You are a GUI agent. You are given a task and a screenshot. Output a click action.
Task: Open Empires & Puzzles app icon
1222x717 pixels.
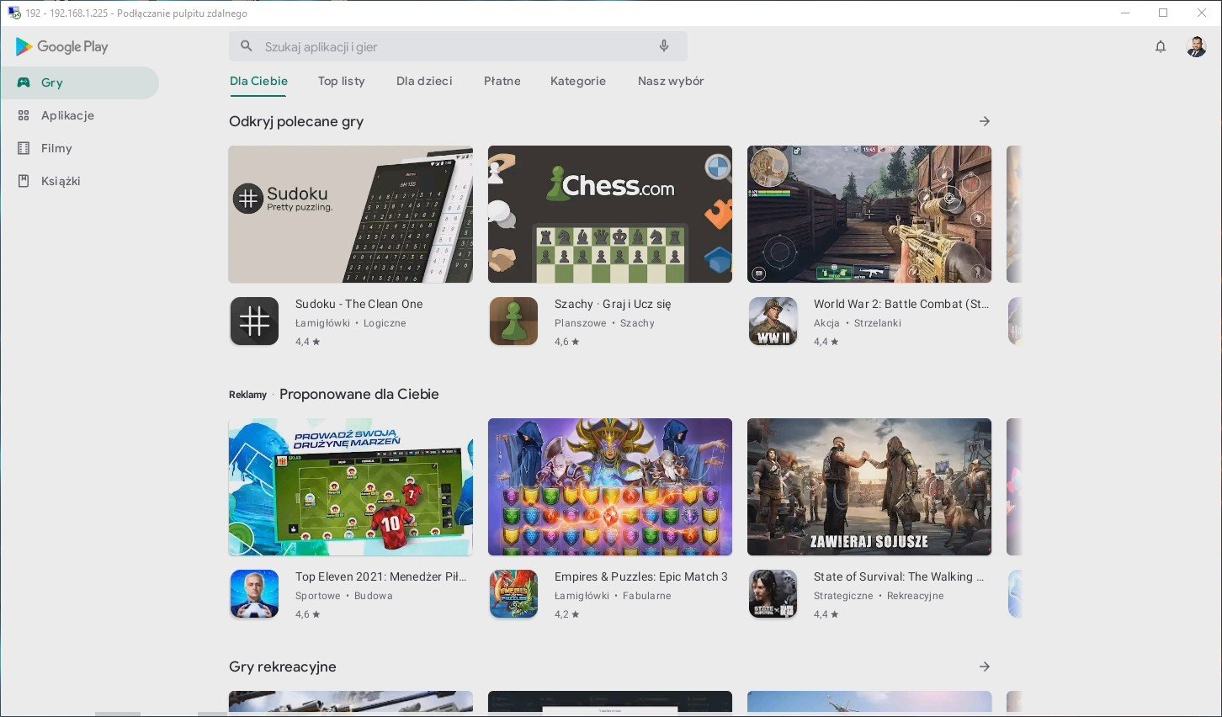513,594
